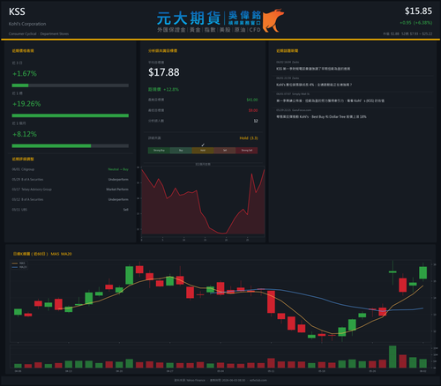The width and height of the screenshot is (441, 386).
Task: Click the orange bull logo icon
Action: [273, 20]
